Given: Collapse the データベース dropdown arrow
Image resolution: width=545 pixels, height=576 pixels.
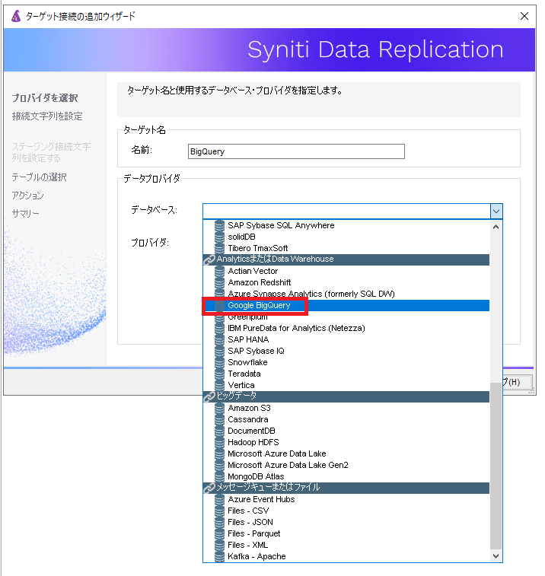Looking at the screenshot, I should point(496,212).
